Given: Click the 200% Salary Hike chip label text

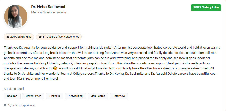Looking at the screenshot, I should pos(21,37).
